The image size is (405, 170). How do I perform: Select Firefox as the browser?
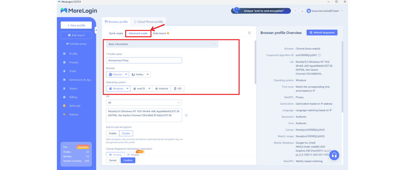click(x=137, y=75)
